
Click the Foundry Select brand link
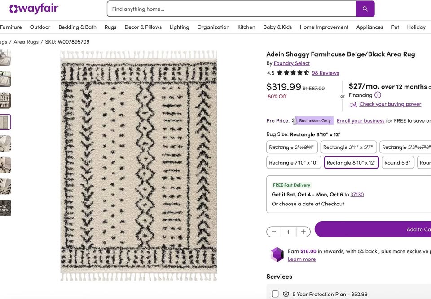(292, 63)
